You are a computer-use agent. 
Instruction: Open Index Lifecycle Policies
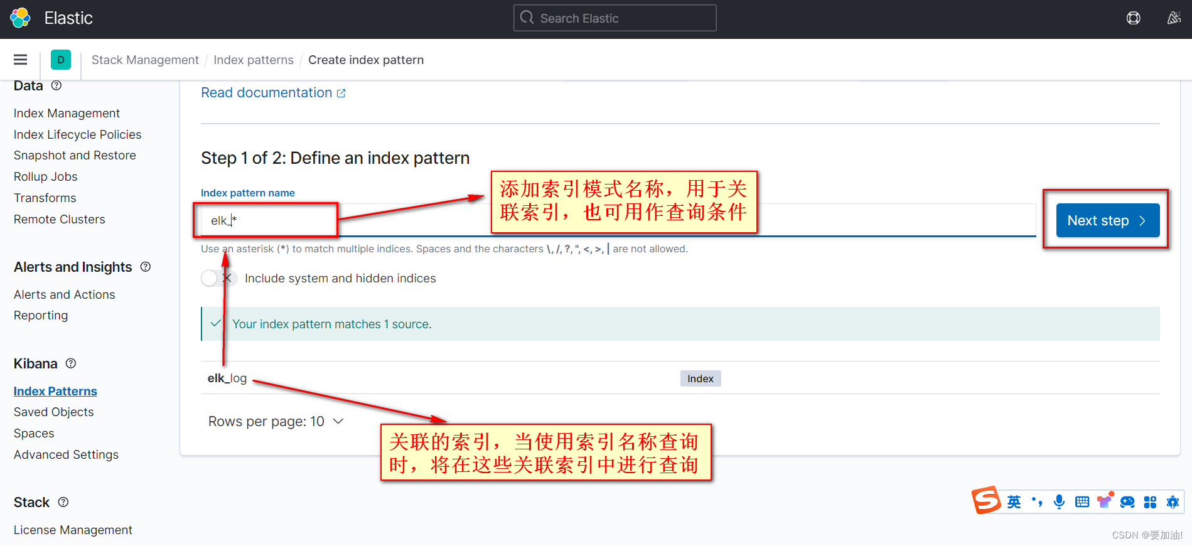point(77,134)
